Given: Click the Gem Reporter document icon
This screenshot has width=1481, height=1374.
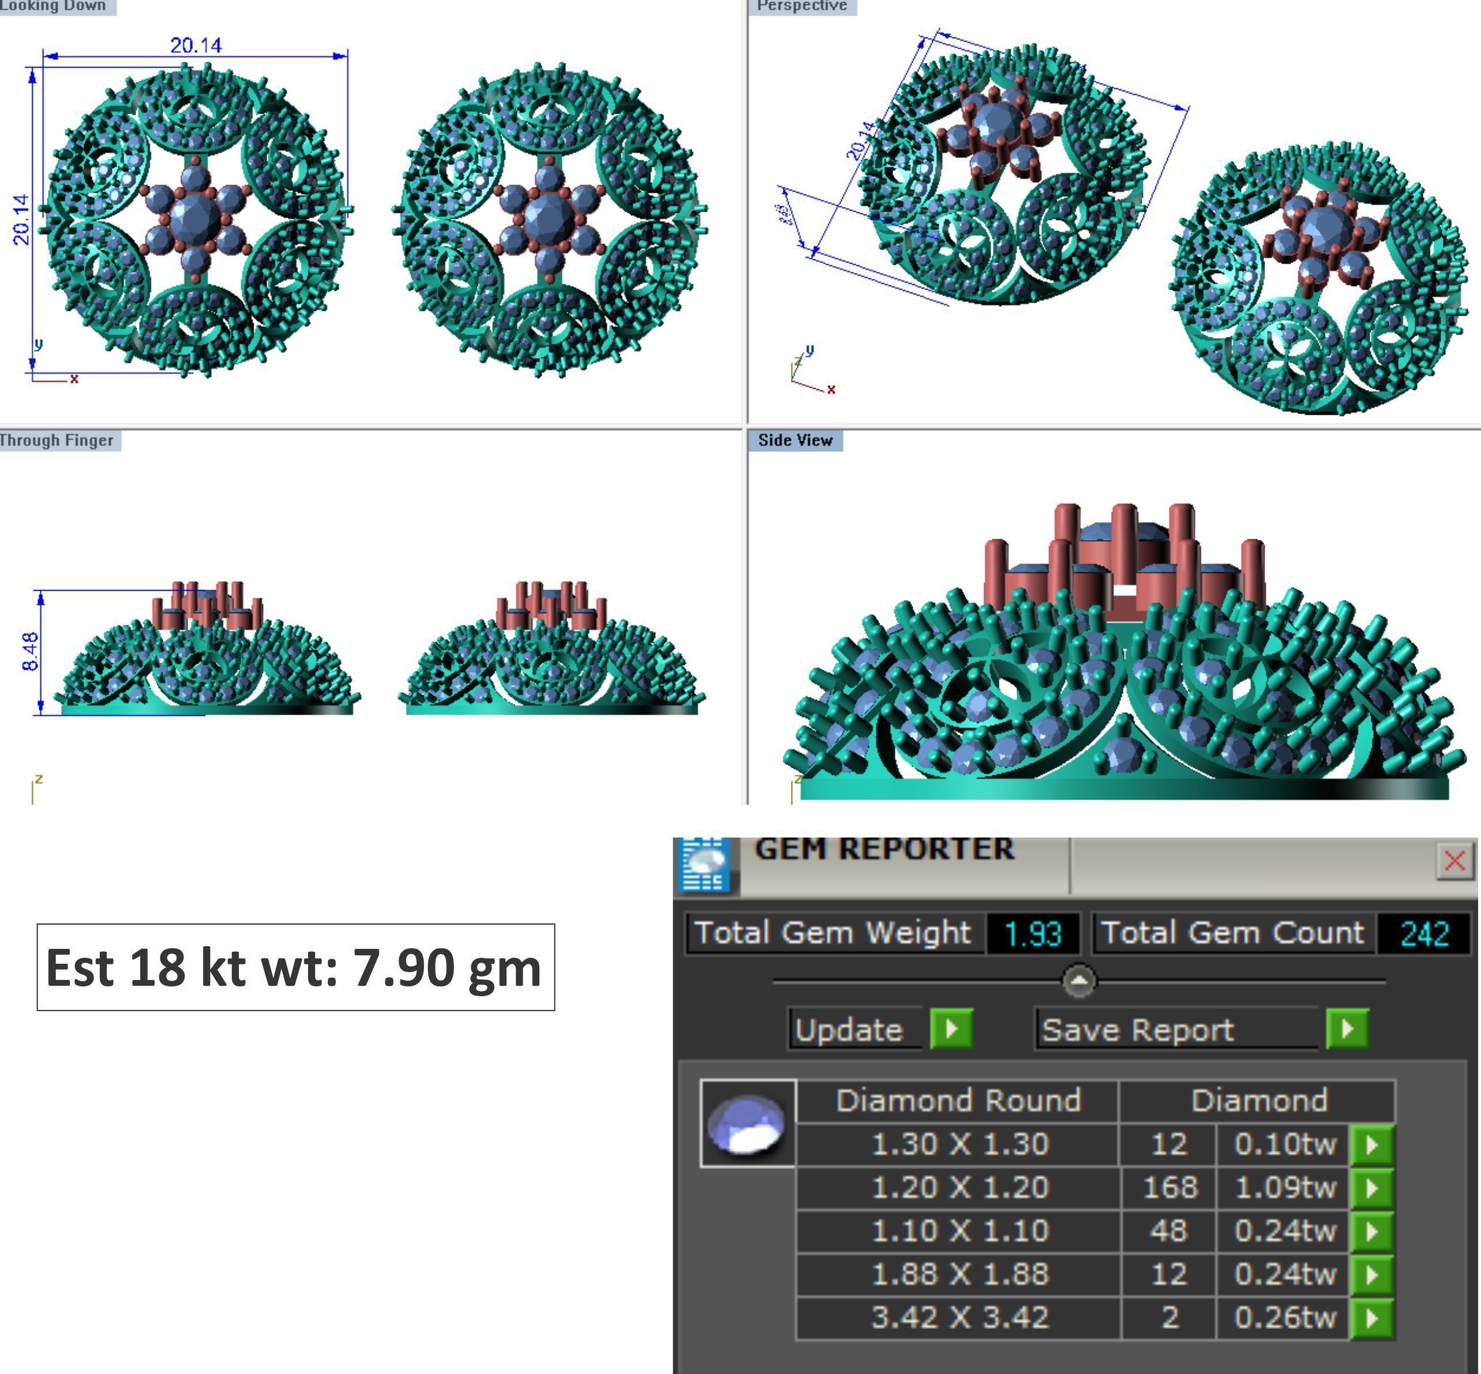Looking at the screenshot, I should pos(703,865).
